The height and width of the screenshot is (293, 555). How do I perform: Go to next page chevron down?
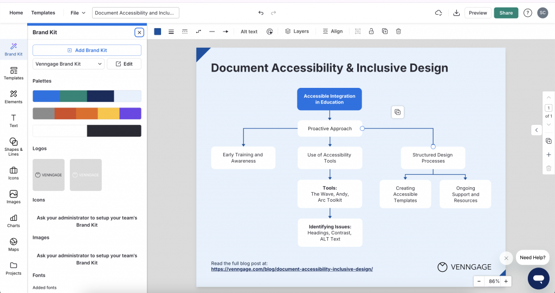coord(548,125)
